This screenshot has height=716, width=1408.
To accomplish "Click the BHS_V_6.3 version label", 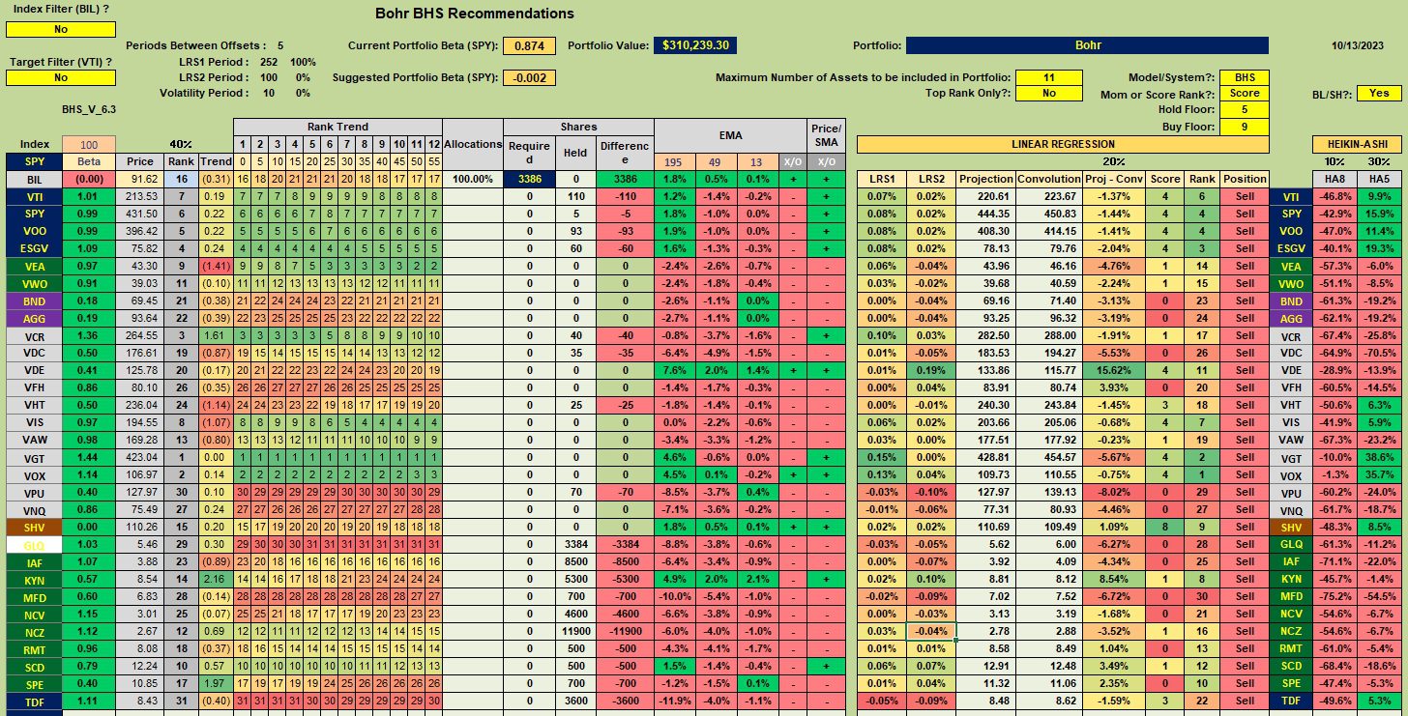I will [89, 110].
